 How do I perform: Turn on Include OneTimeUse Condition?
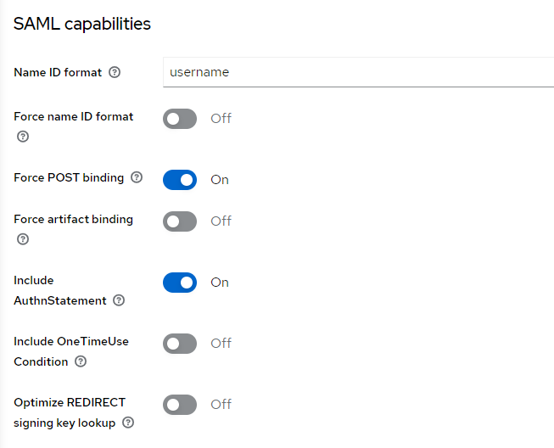coord(180,344)
